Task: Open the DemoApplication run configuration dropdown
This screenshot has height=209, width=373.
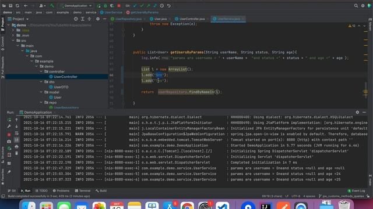Action: [76, 6]
